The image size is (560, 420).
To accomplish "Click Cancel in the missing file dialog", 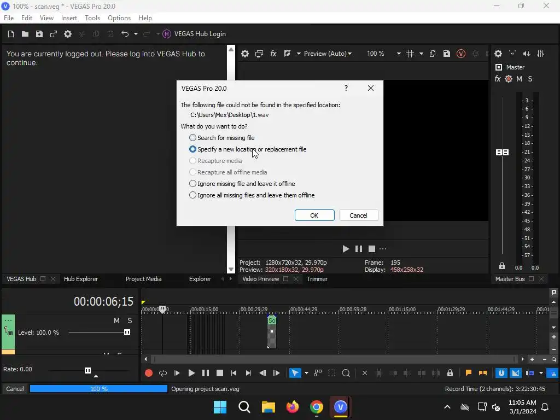I will (x=358, y=215).
